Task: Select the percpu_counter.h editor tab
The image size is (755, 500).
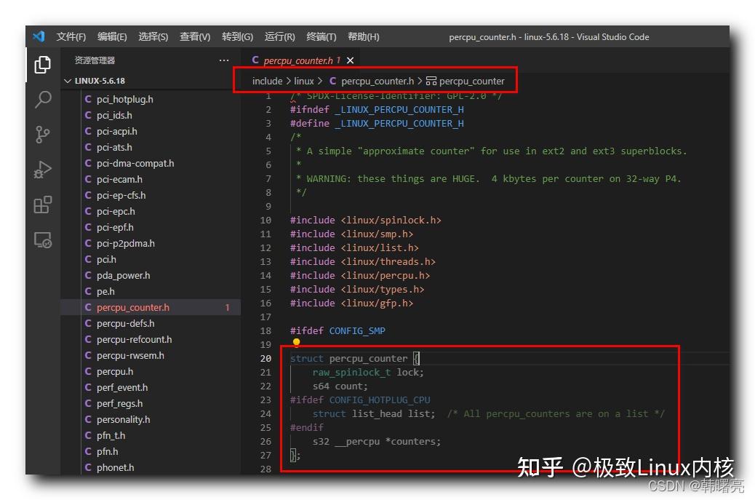Action: [298, 60]
